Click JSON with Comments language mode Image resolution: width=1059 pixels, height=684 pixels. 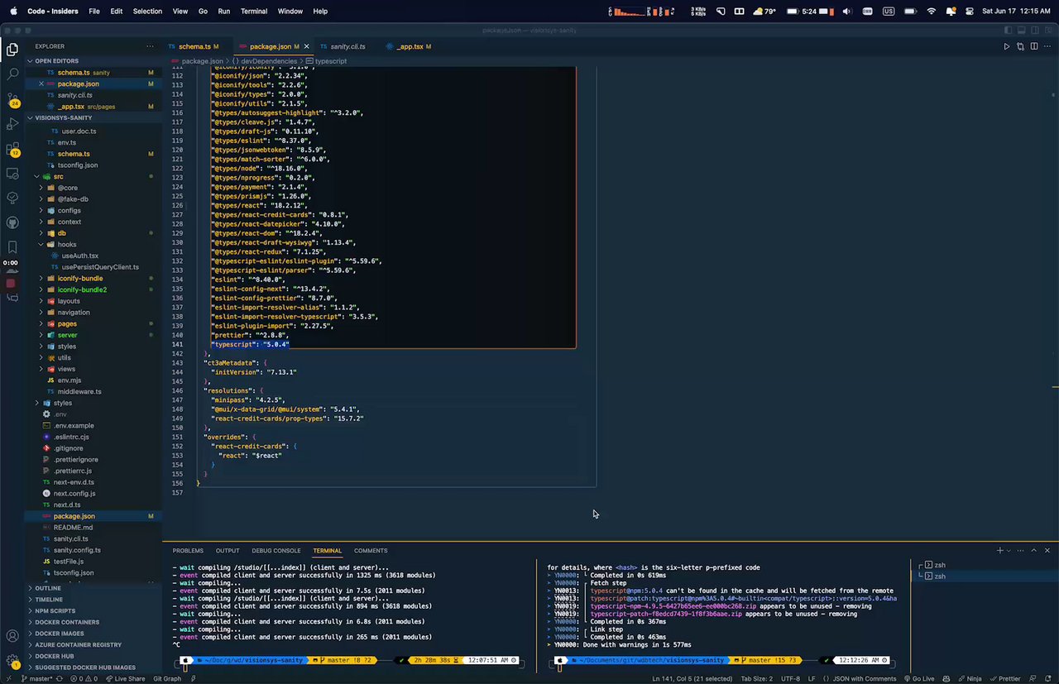click(865, 678)
